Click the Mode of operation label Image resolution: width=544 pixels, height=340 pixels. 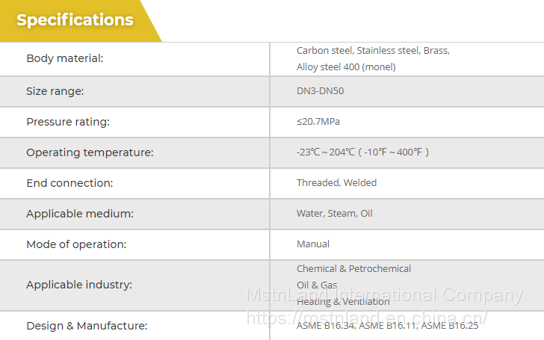76,244
